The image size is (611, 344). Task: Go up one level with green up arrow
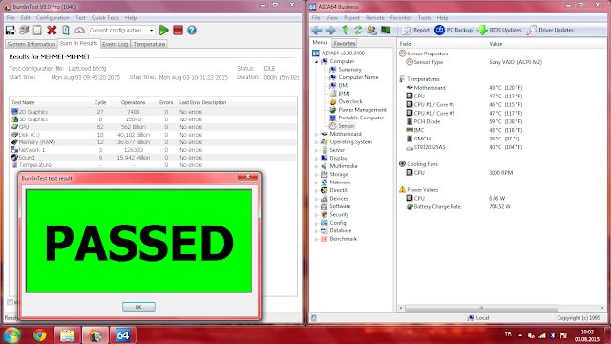coord(345,30)
